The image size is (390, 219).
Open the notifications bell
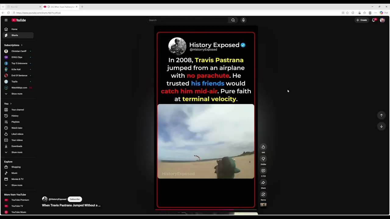point(374,20)
